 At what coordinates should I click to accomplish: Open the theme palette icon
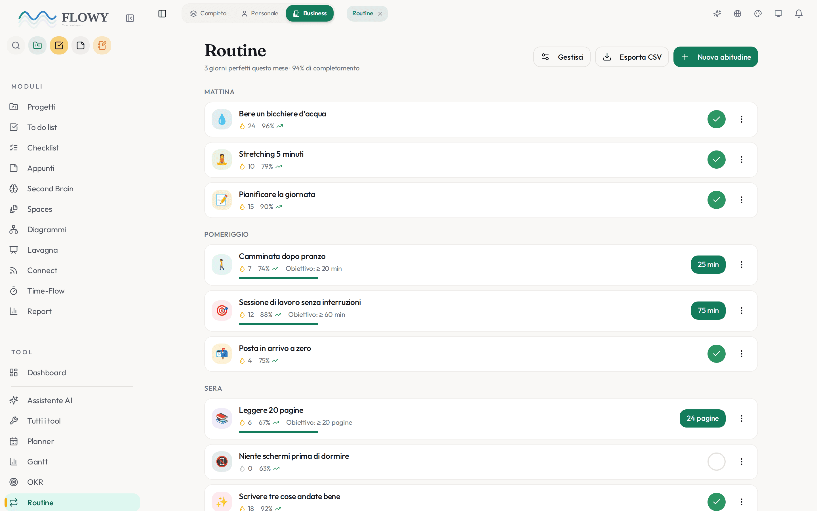tap(758, 14)
